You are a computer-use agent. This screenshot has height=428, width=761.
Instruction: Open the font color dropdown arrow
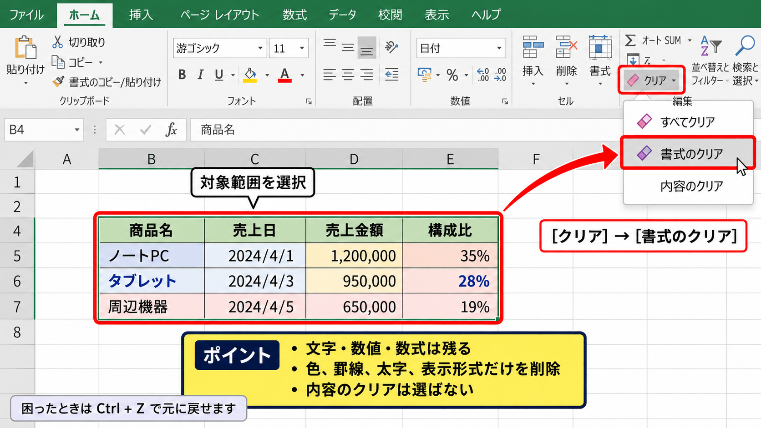point(302,75)
